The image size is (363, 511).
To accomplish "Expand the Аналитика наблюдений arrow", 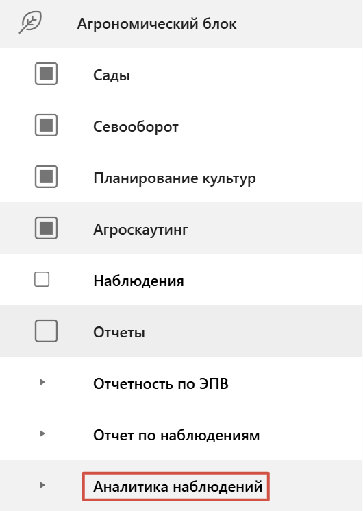I will tap(42, 485).
